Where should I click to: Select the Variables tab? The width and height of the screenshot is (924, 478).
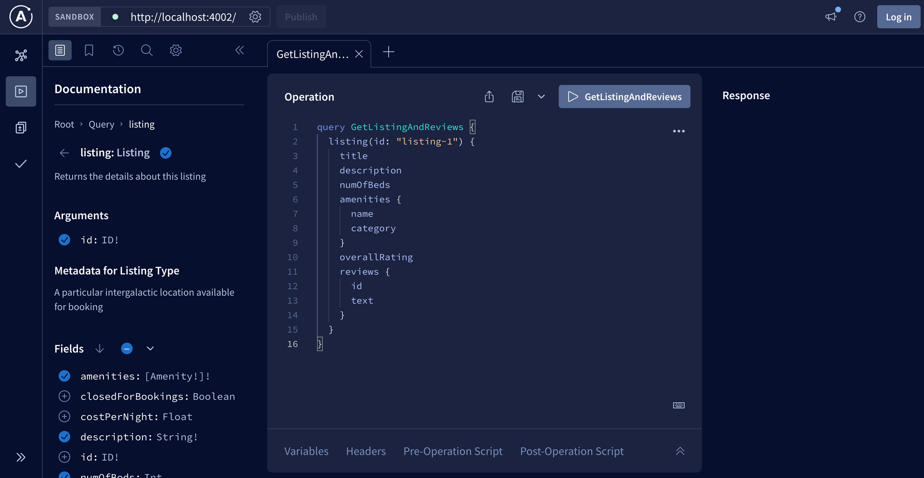[306, 451]
